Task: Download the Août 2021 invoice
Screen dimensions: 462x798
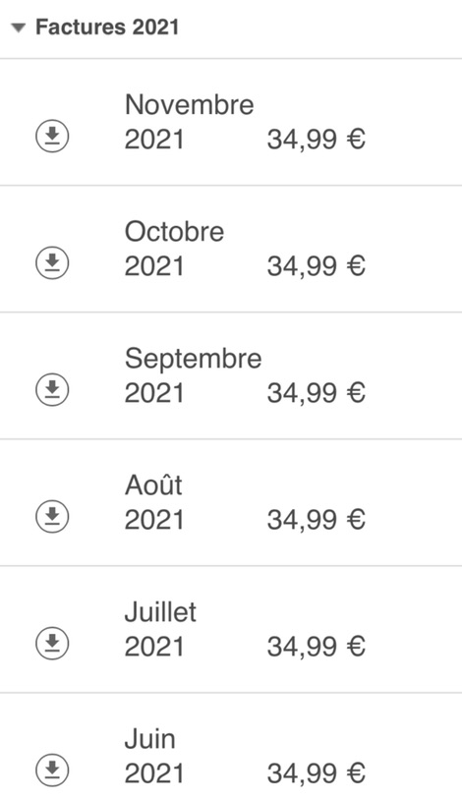Action: pyautogui.click(x=52, y=516)
